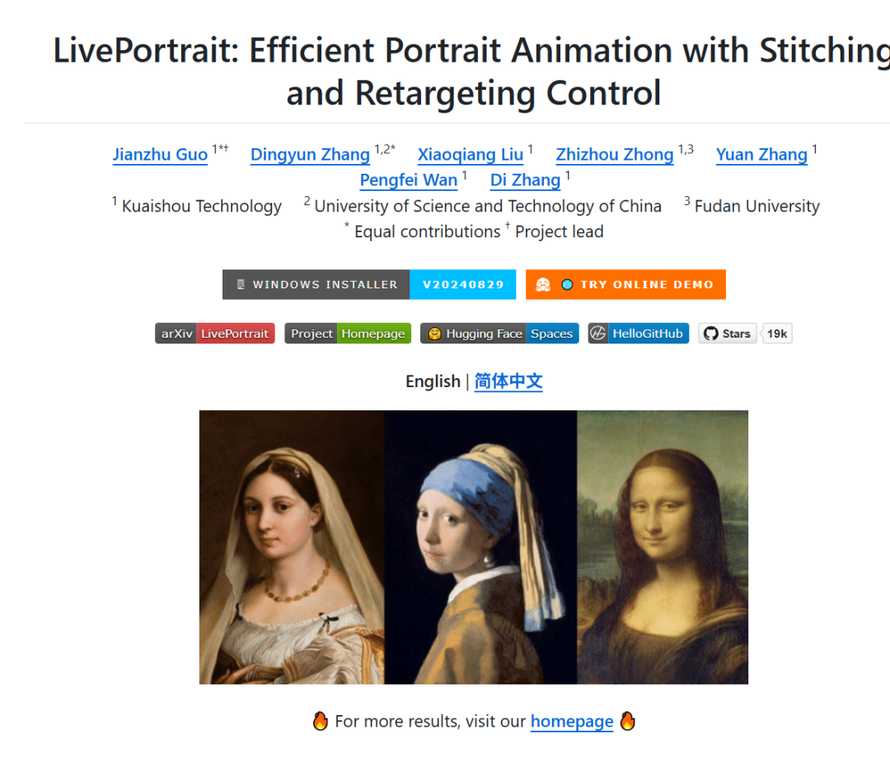
Task: Click 'University of Science and Technology of China' text
Action: pyautogui.click(x=488, y=206)
